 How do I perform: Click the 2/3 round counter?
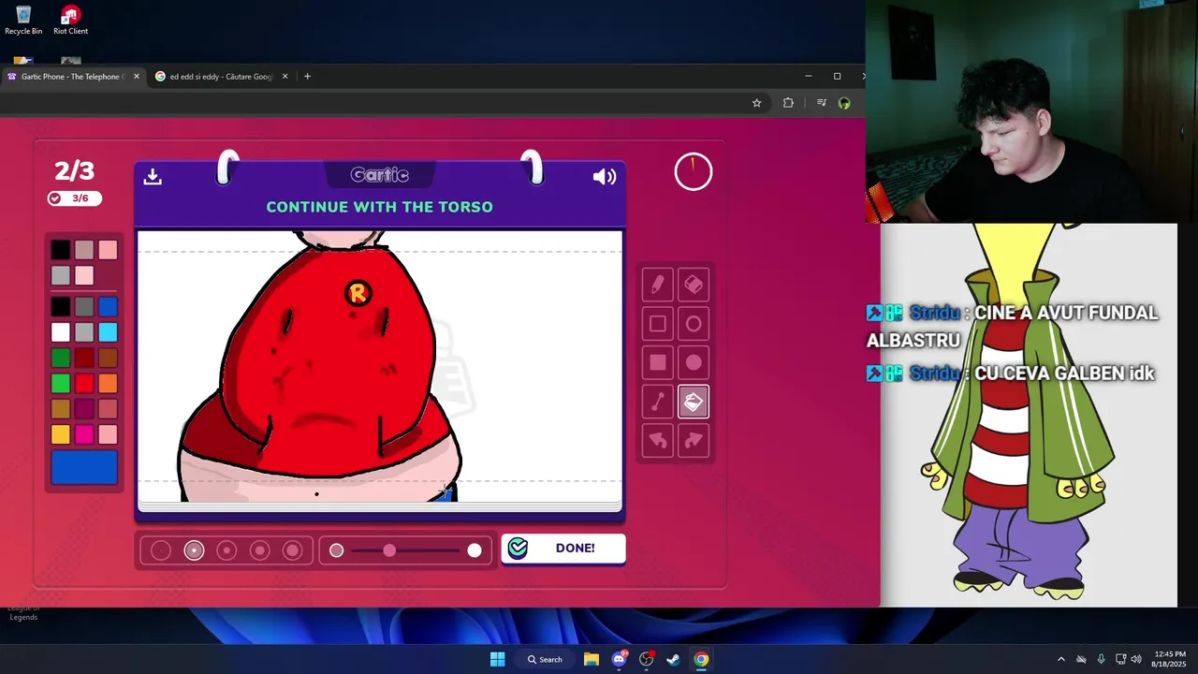[74, 170]
